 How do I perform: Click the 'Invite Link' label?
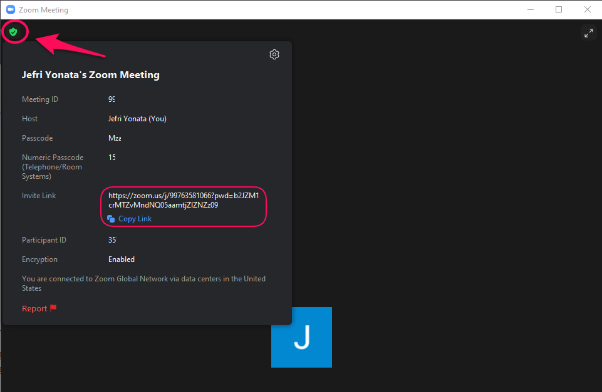(x=39, y=196)
